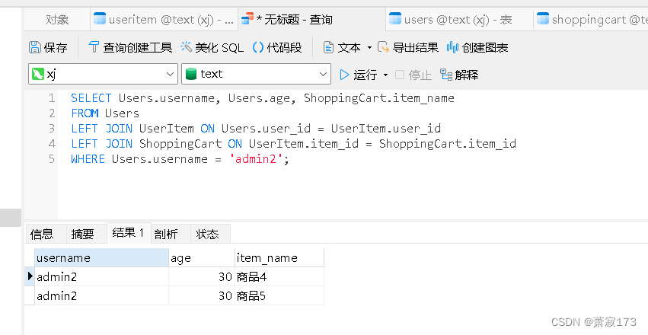648x335 pixels.
Task: Click the explain plan icon
Action: [446, 75]
